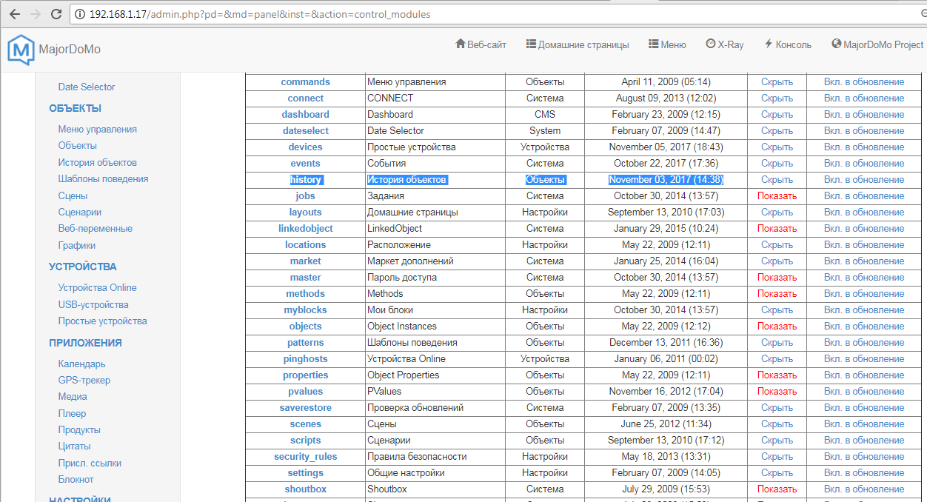Open MajorDoMo Project link in navbar

coord(878,44)
